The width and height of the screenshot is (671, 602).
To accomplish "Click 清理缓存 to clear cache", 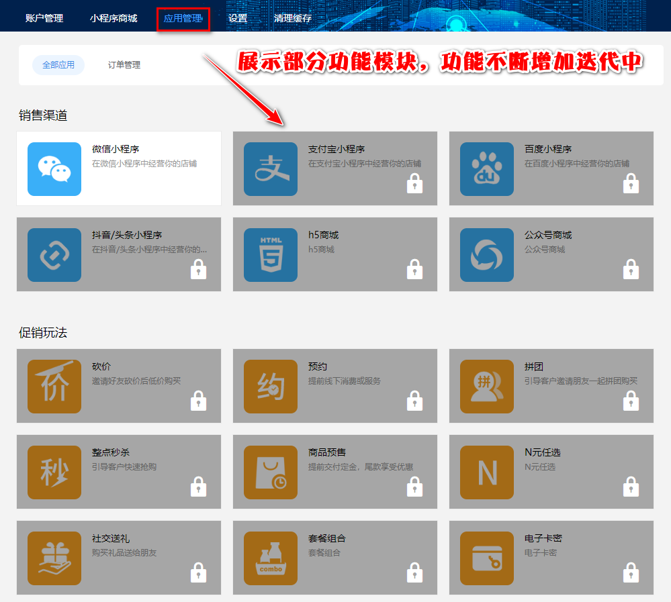I will [x=293, y=18].
